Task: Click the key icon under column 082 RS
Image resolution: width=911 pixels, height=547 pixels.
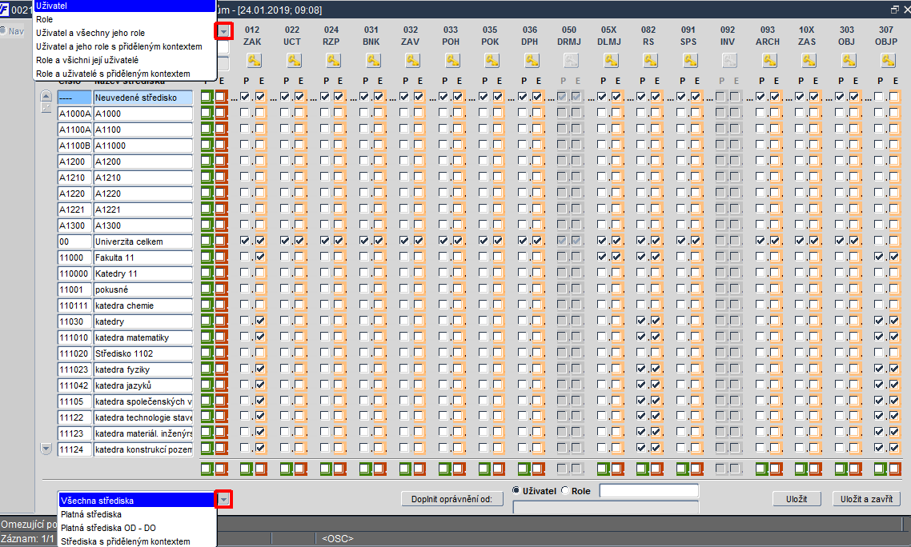Action: point(650,61)
